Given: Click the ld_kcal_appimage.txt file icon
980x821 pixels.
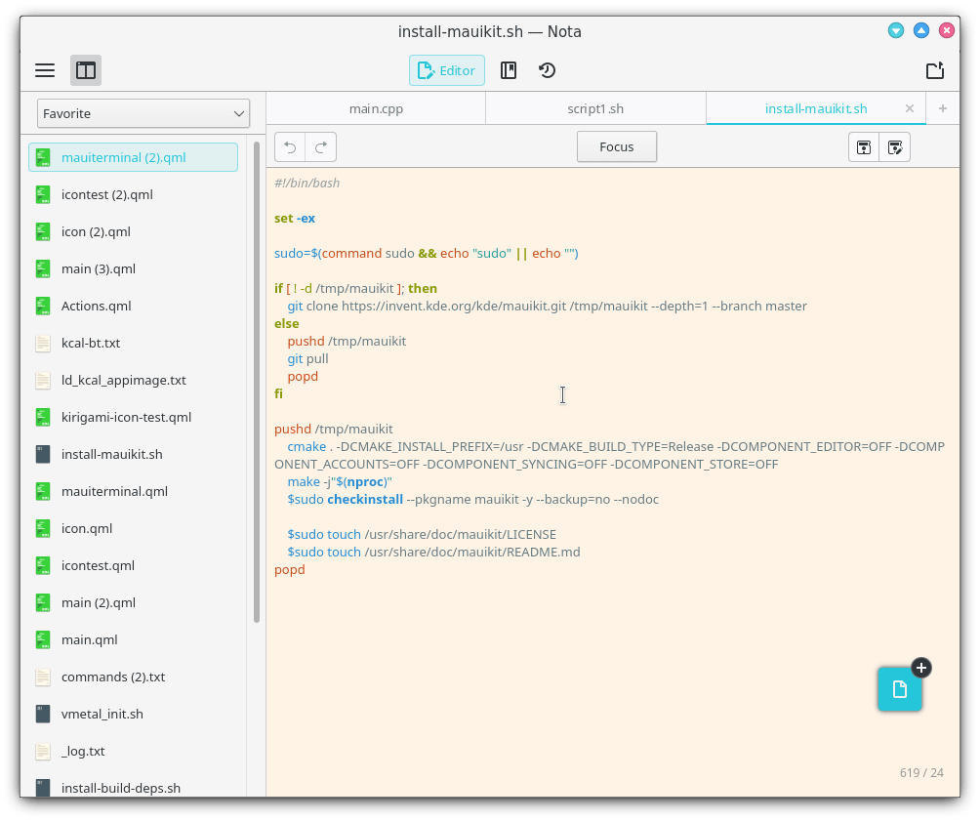Looking at the screenshot, I should click(43, 380).
